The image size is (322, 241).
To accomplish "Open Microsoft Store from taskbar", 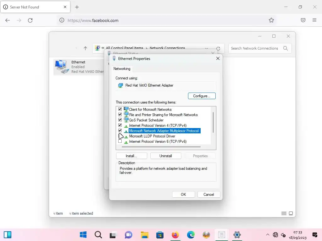I will tap(160, 235).
